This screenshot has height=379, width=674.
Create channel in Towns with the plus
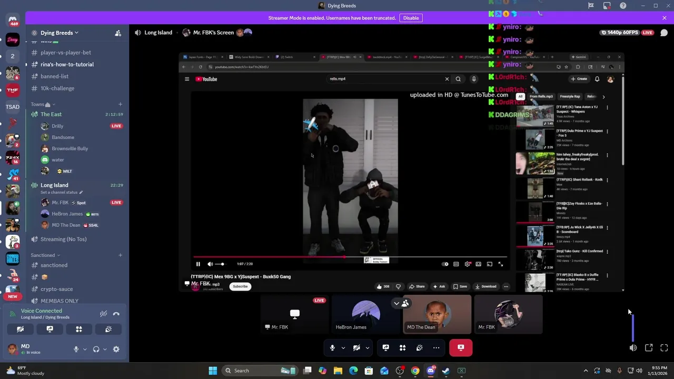pyautogui.click(x=120, y=104)
